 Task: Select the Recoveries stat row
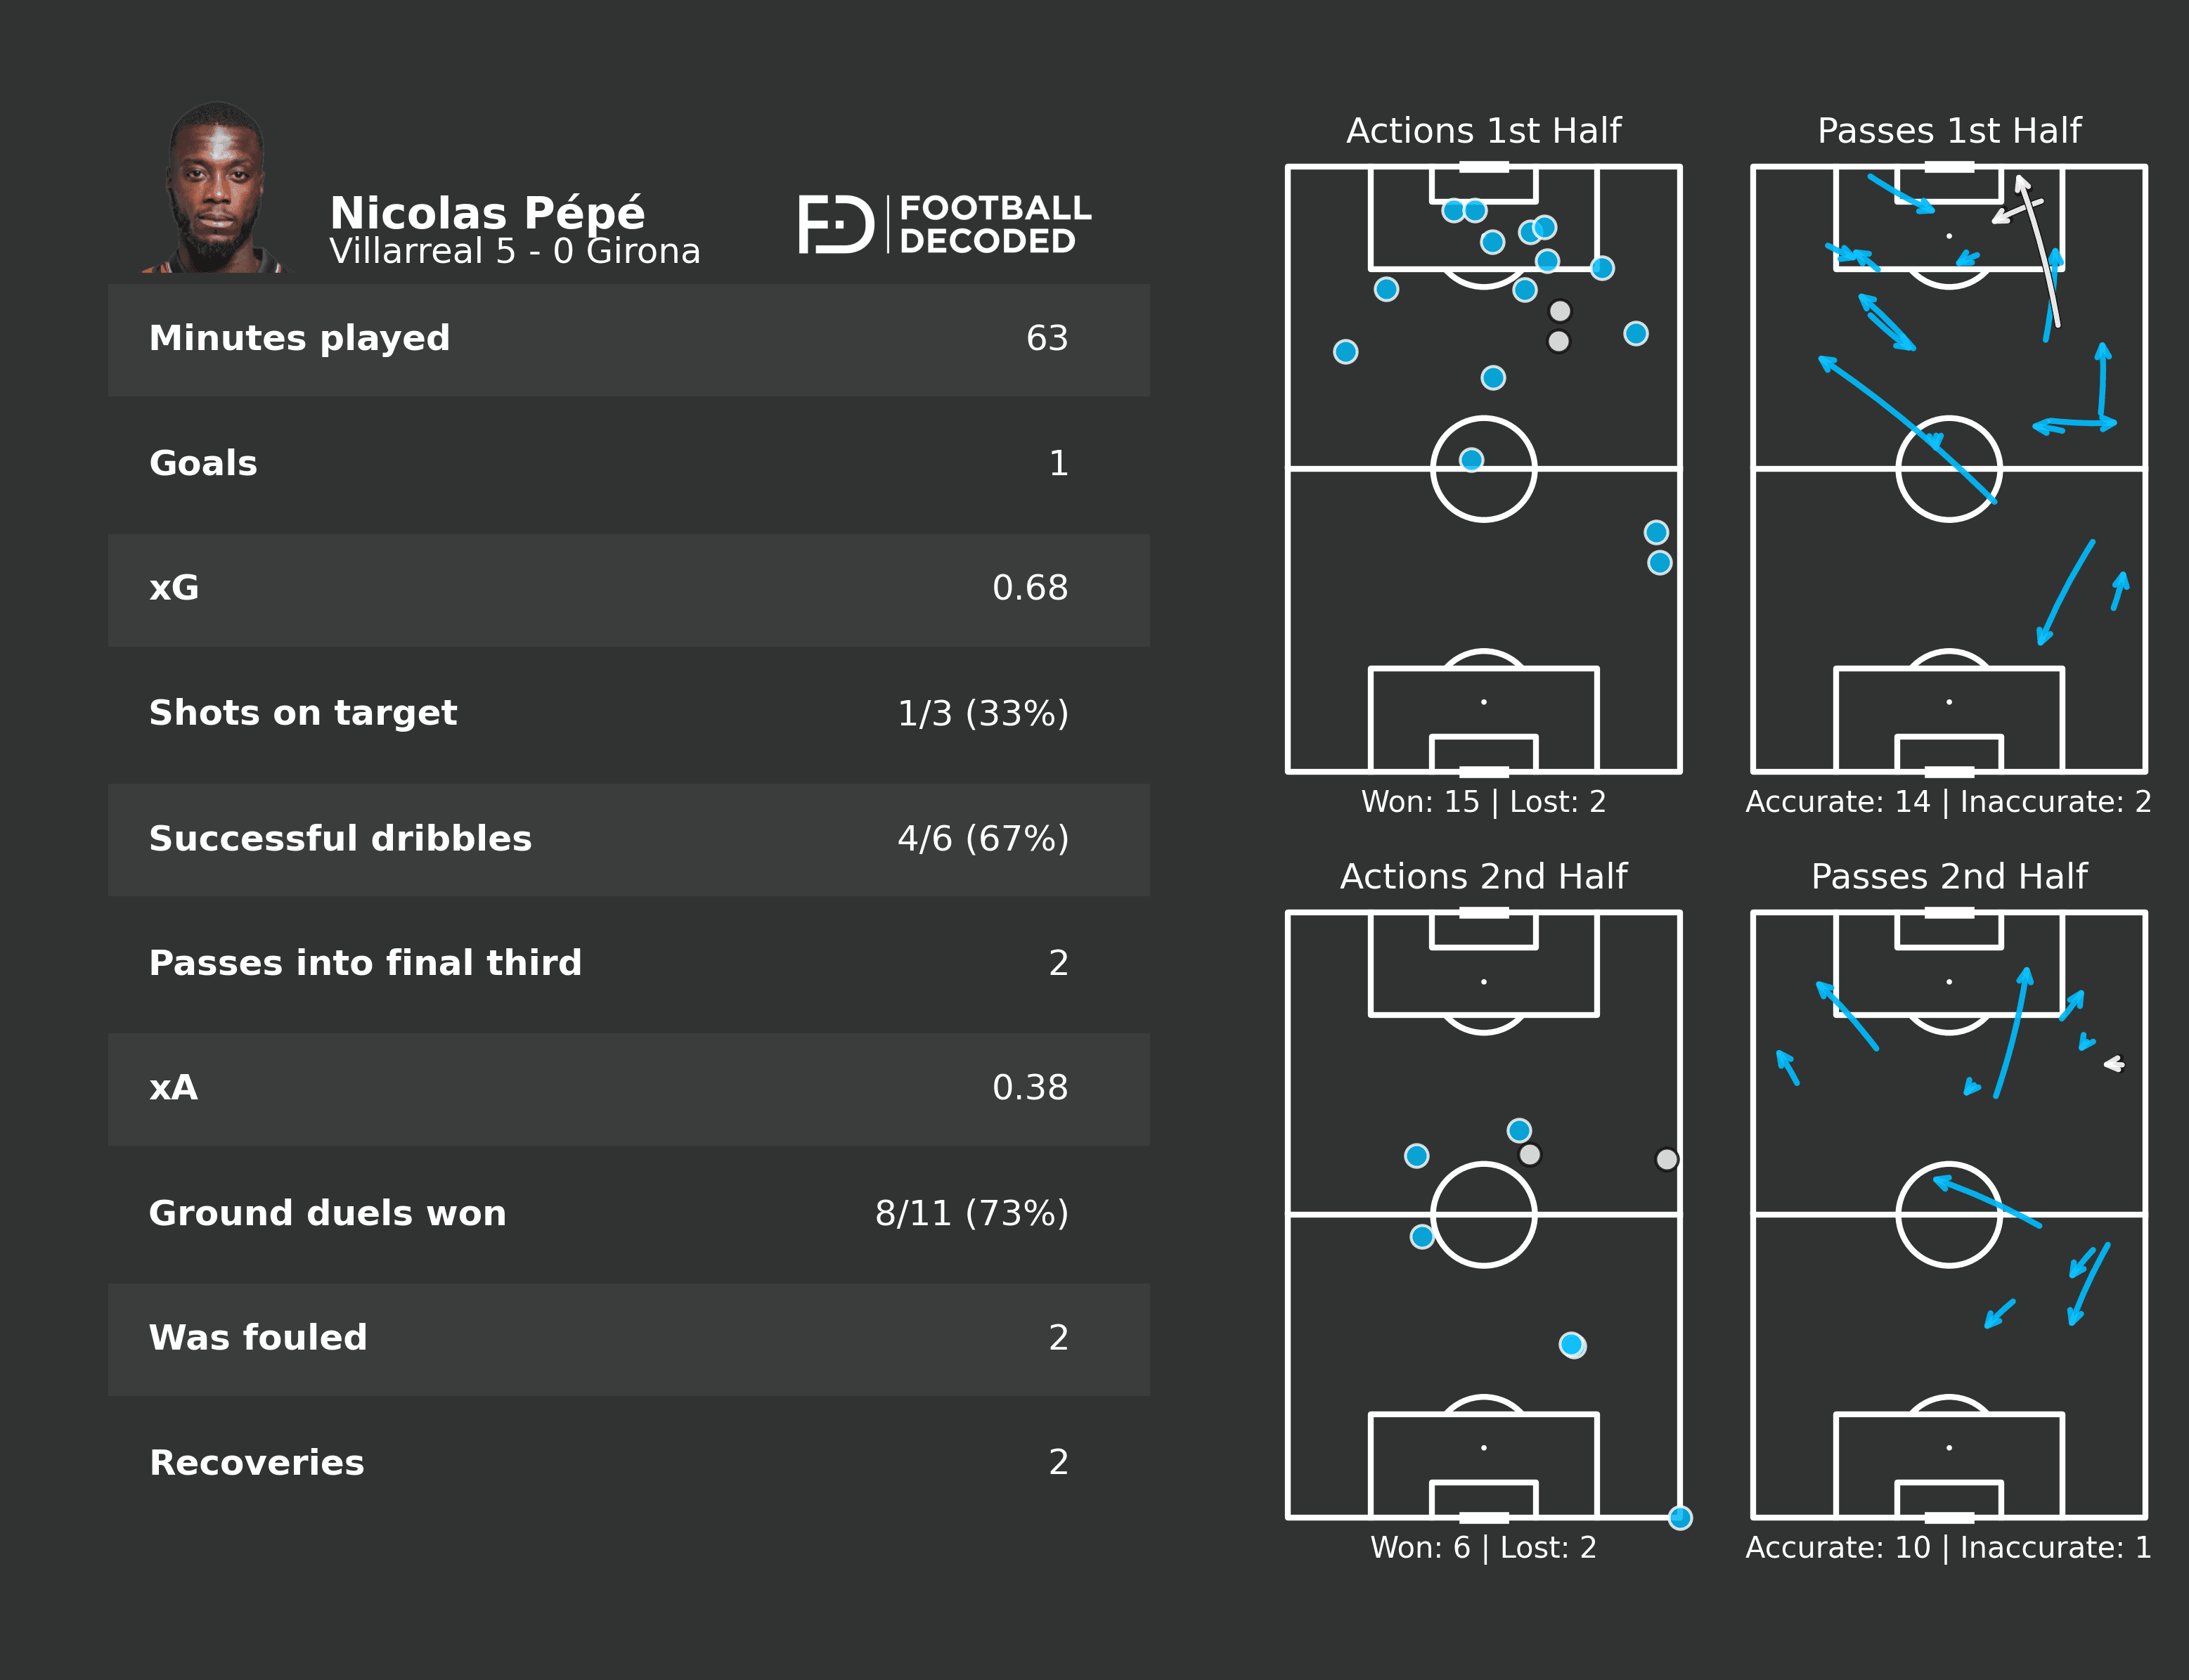coord(628,1463)
